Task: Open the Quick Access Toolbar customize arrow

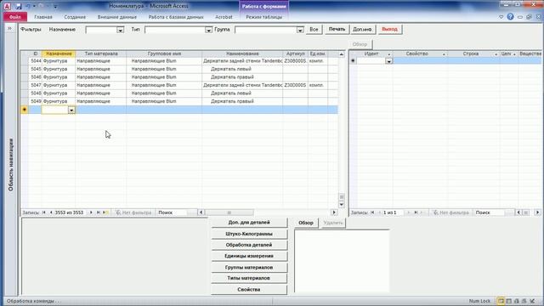Action: [55, 6]
